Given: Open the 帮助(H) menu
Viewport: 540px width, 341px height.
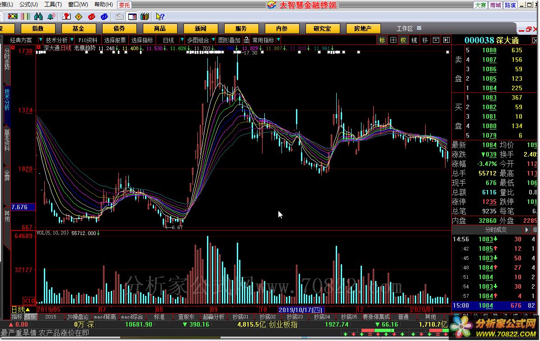Looking at the screenshot, I should coord(103,5).
